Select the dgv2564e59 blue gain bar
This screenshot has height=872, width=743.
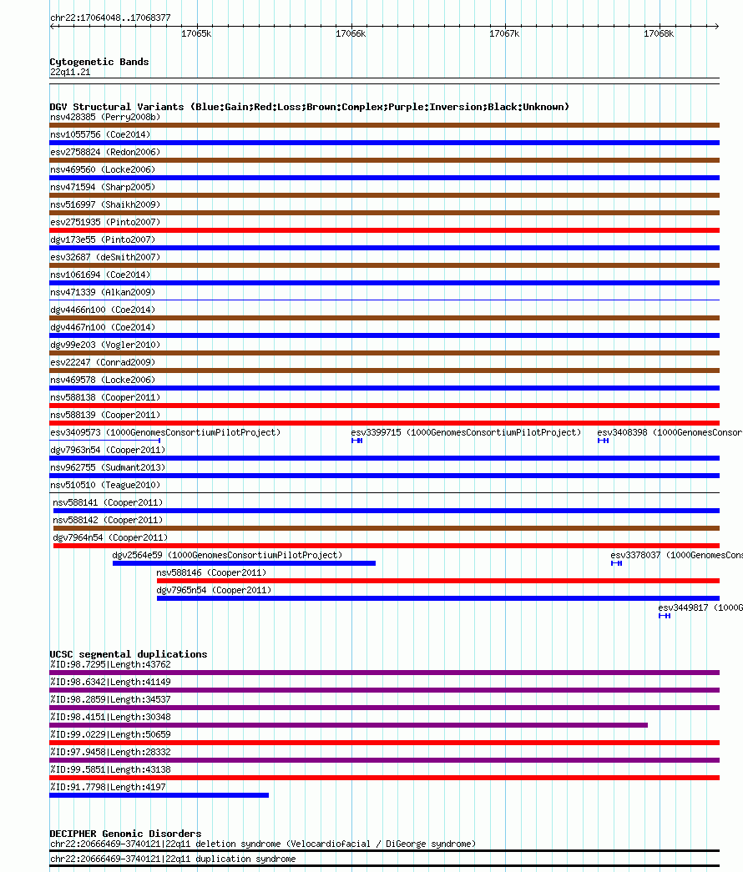point(244,563)
